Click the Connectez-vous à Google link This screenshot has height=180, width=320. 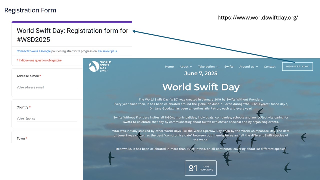coord(34,51)
